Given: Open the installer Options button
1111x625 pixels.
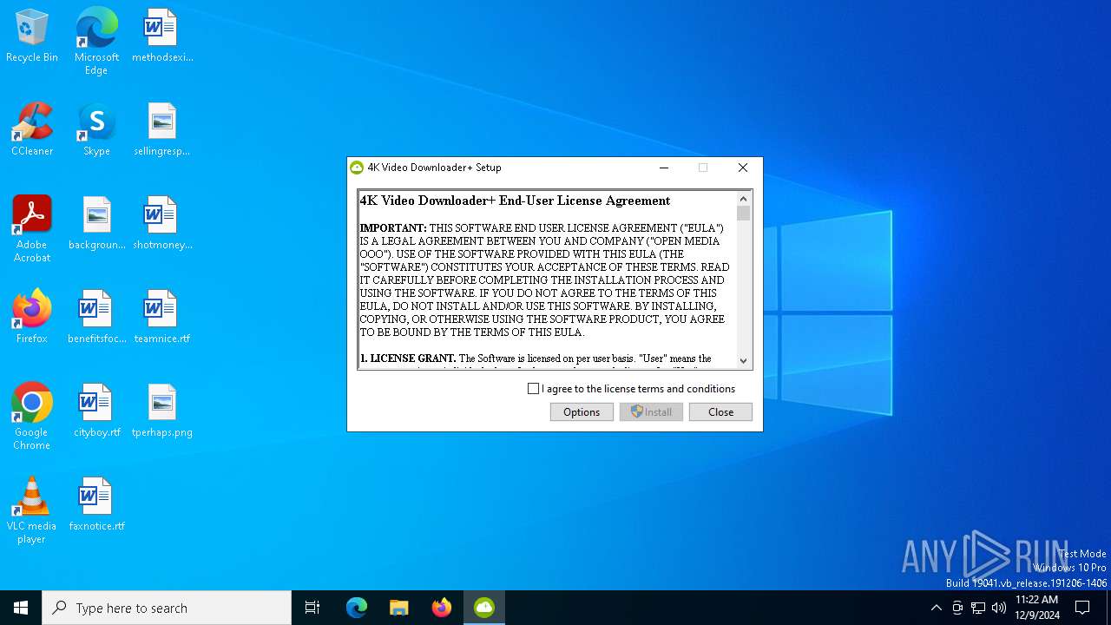Looking at the screenshot, I should (582, 412).
